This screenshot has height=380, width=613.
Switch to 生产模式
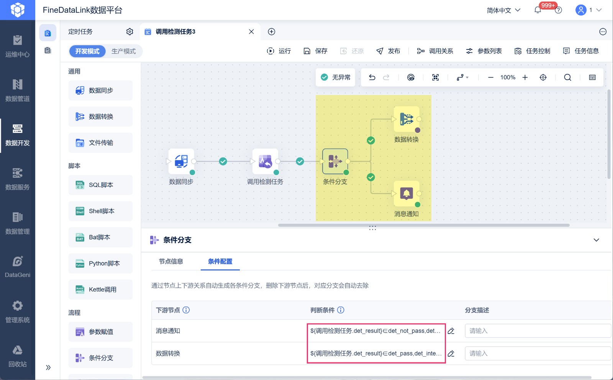(123, 51)
